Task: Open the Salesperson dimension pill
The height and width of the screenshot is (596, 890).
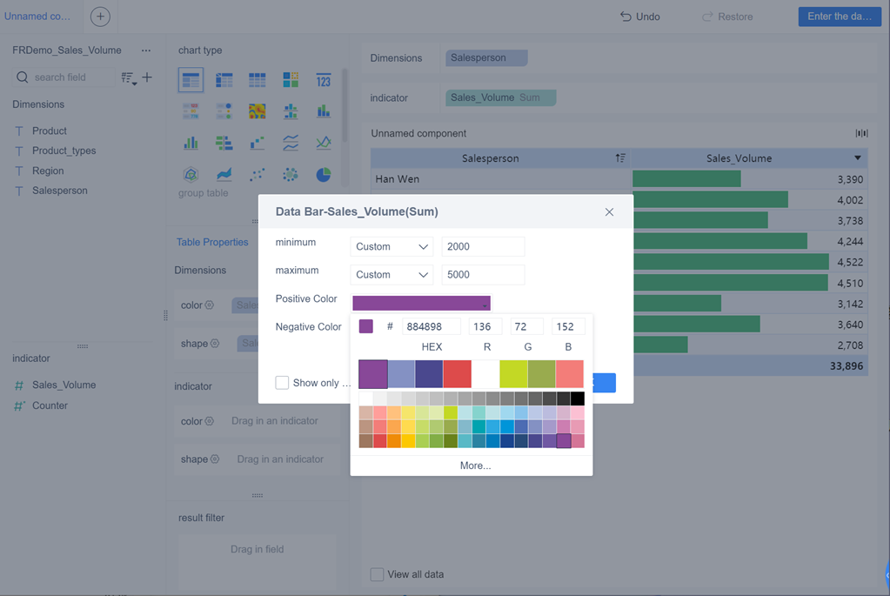Action: (486, 58)
